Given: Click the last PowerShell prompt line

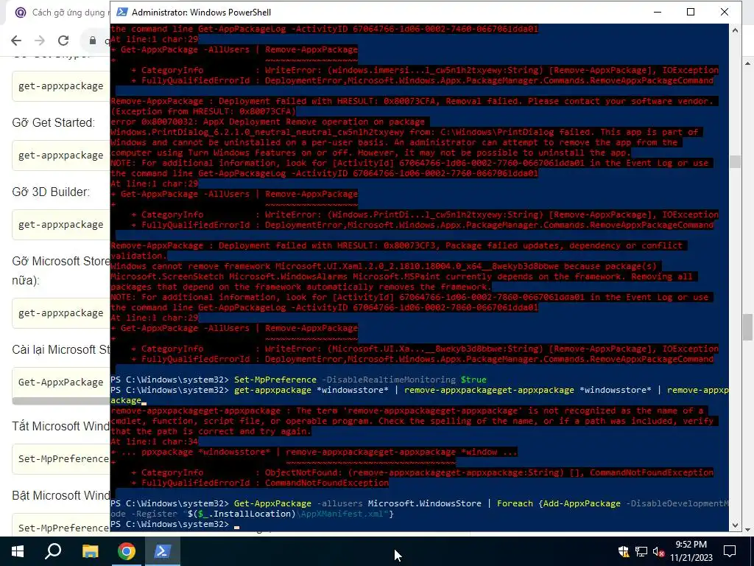Looking at the screenshot, I should [175, 524].
